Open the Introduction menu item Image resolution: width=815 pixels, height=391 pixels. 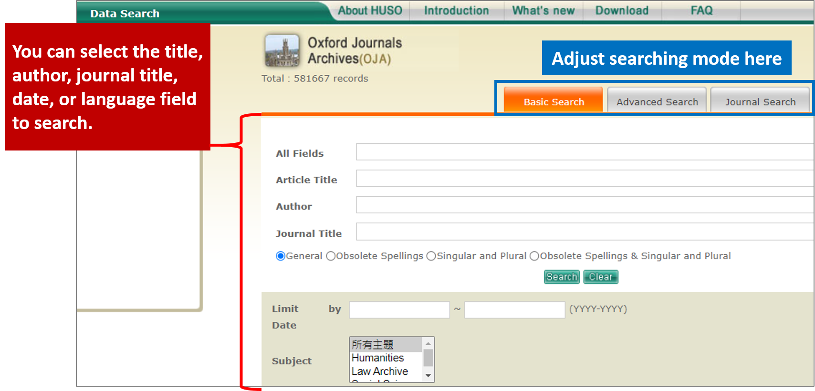(456, 10)
